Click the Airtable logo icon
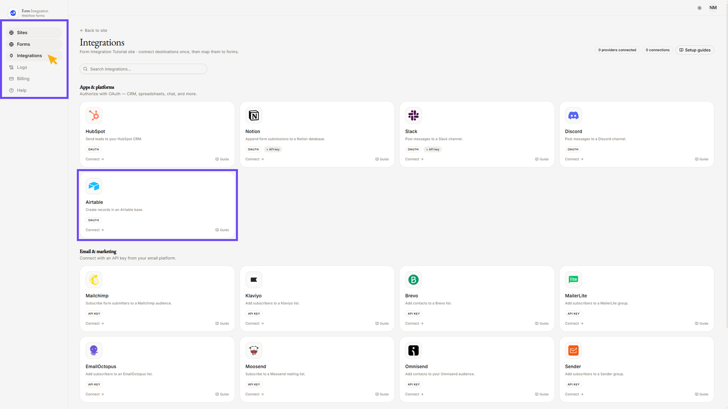 (94, 186)
